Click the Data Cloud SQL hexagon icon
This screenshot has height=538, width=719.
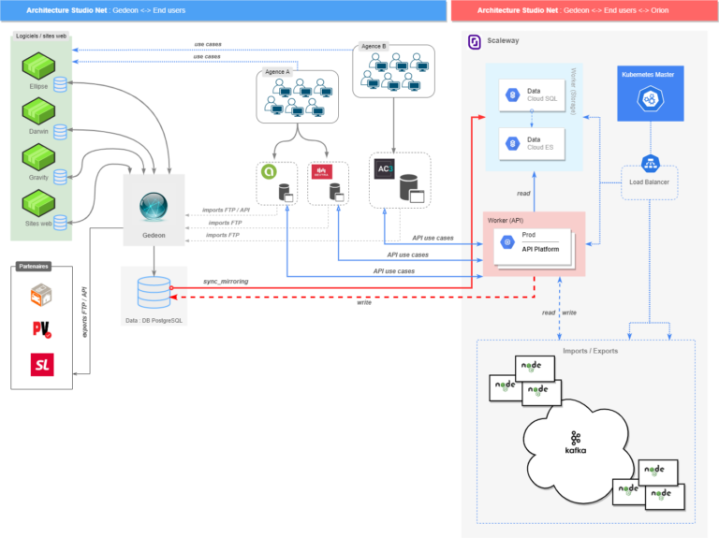(x=513, y=95)
